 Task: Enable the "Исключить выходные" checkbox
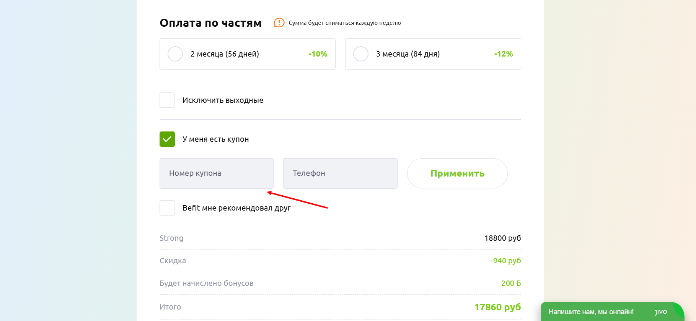[167, 100]
